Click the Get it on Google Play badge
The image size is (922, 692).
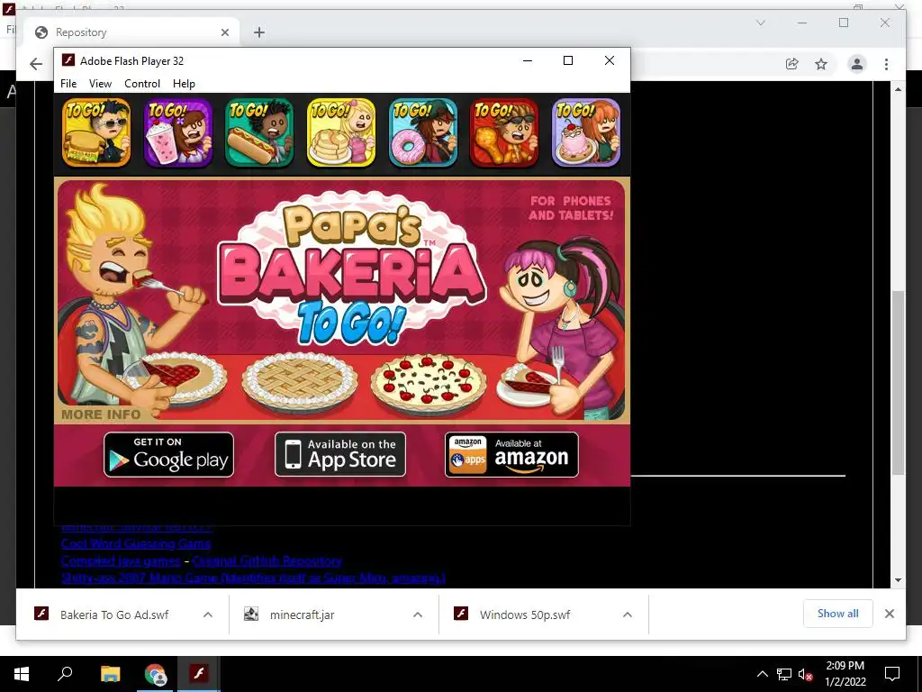pos(168,454)
